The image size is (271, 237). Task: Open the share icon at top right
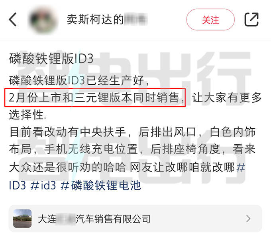click(251, 20)
